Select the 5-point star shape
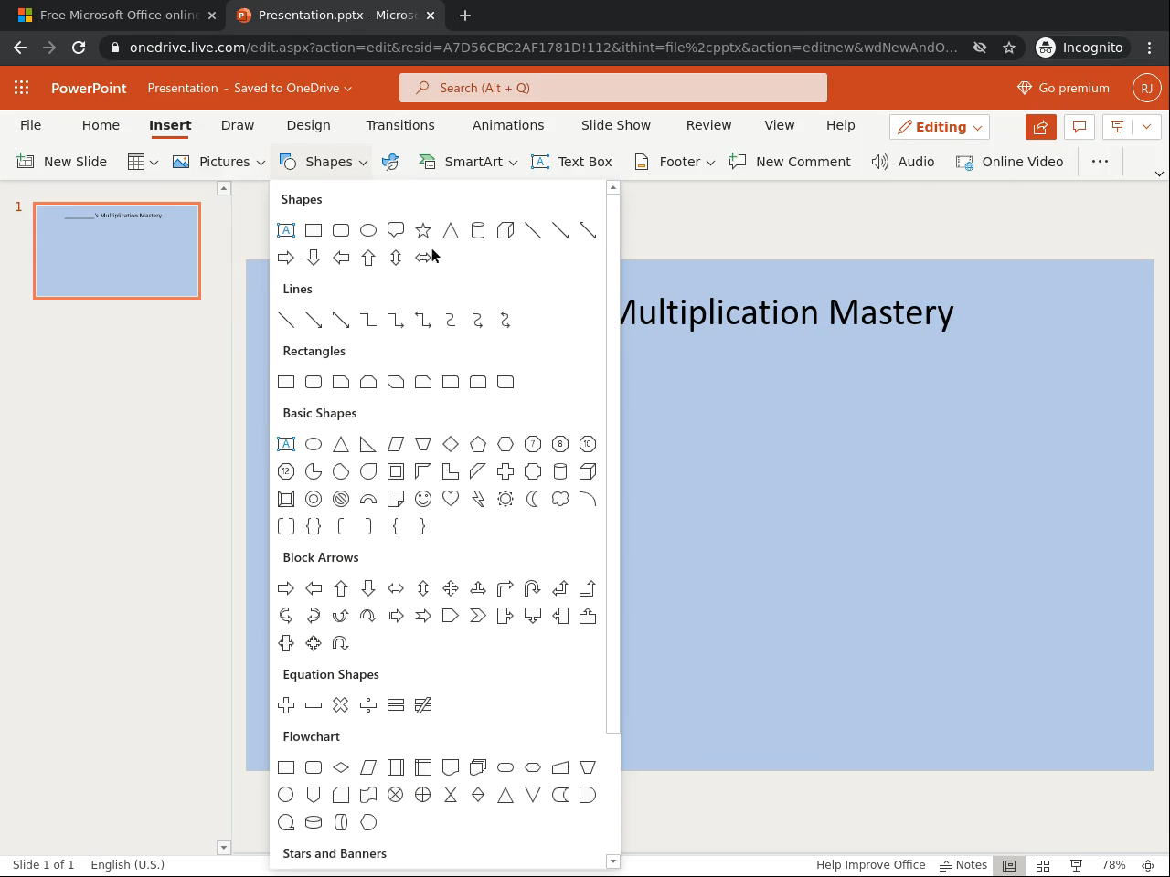1170x877 pixels. [423, 230]
